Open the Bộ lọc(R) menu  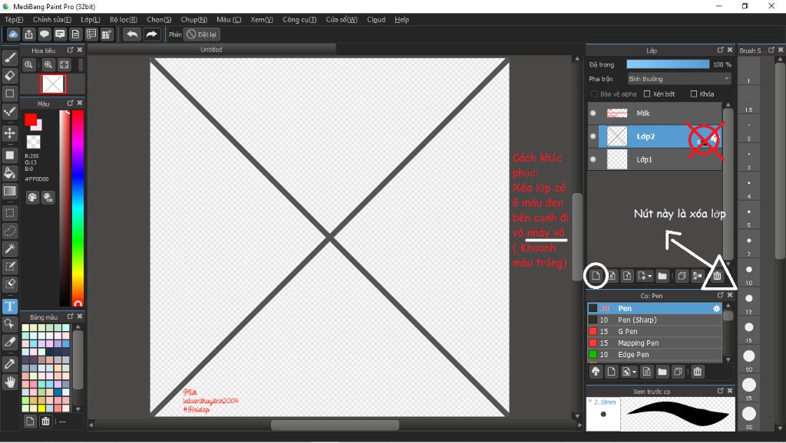(x=124, y=19)
